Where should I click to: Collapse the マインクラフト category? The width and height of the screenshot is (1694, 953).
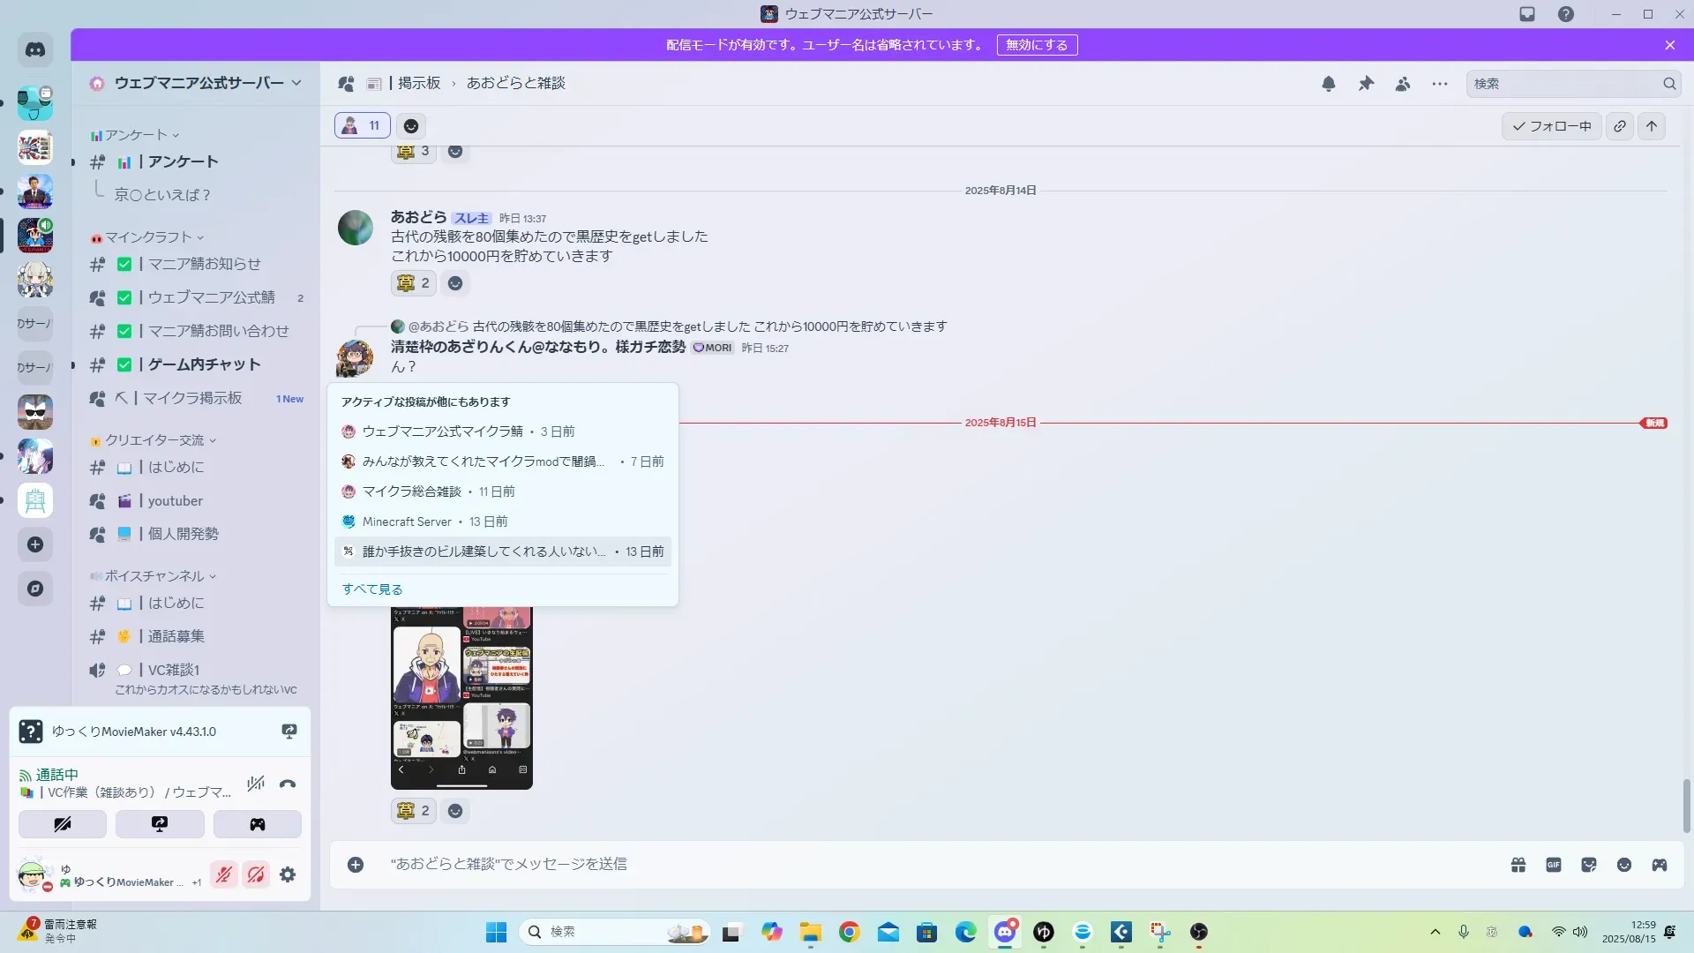148,237
